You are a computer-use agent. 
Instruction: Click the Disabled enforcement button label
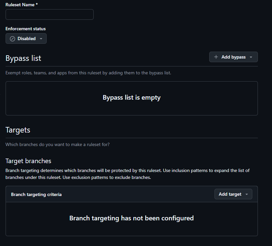(27, 39)
